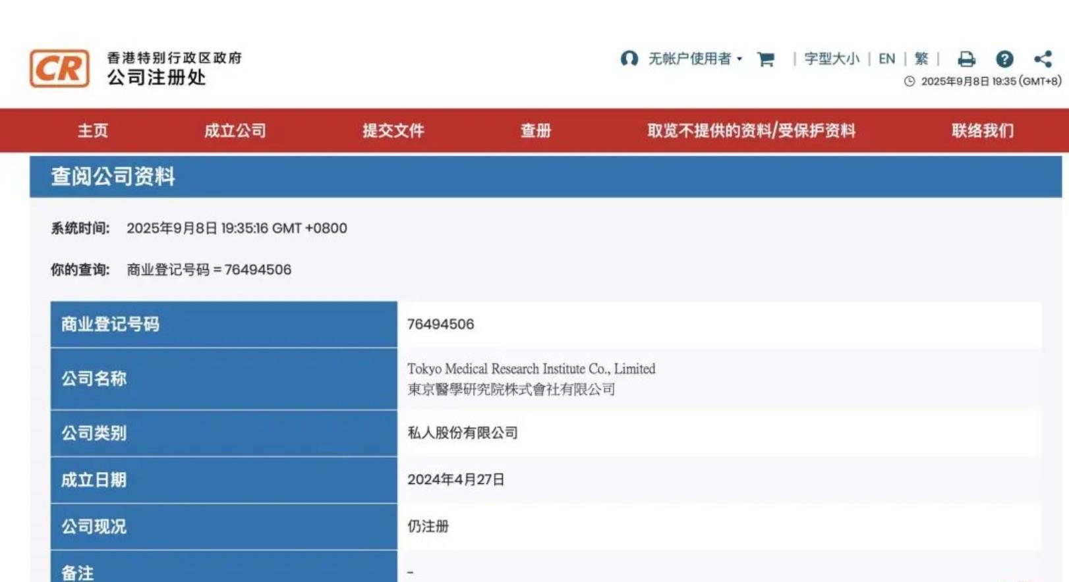Open the 查册 menu item
This screenshot has width=1069, height=582.
tap(536, 131)
